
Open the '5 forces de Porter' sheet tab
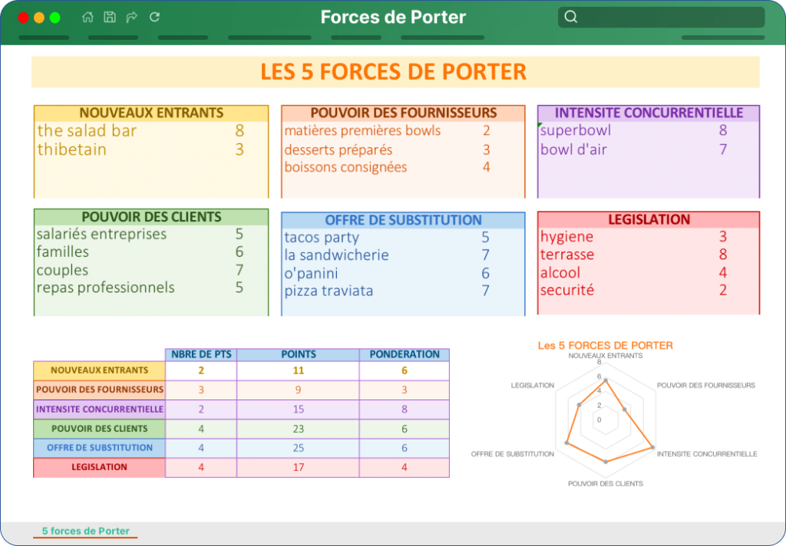tap(86, 531)
